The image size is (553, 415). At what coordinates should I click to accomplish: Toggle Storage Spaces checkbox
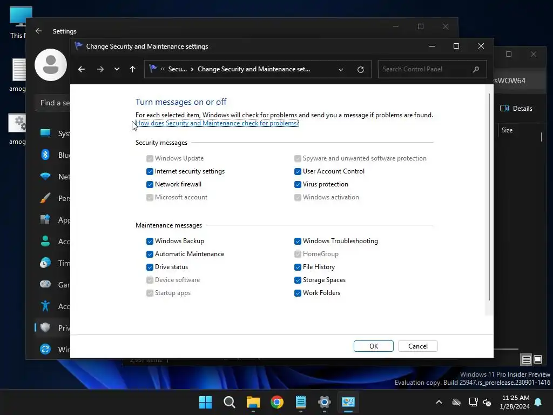pyautogui.click(x=298, y=280)
